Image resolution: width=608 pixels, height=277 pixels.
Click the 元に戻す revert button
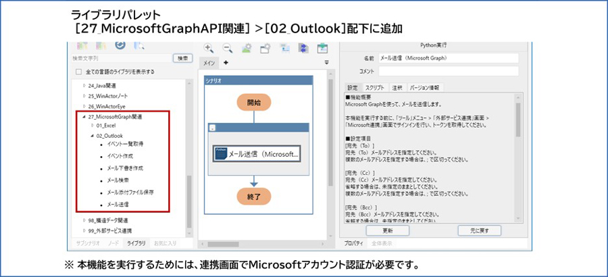coord(479,230)
